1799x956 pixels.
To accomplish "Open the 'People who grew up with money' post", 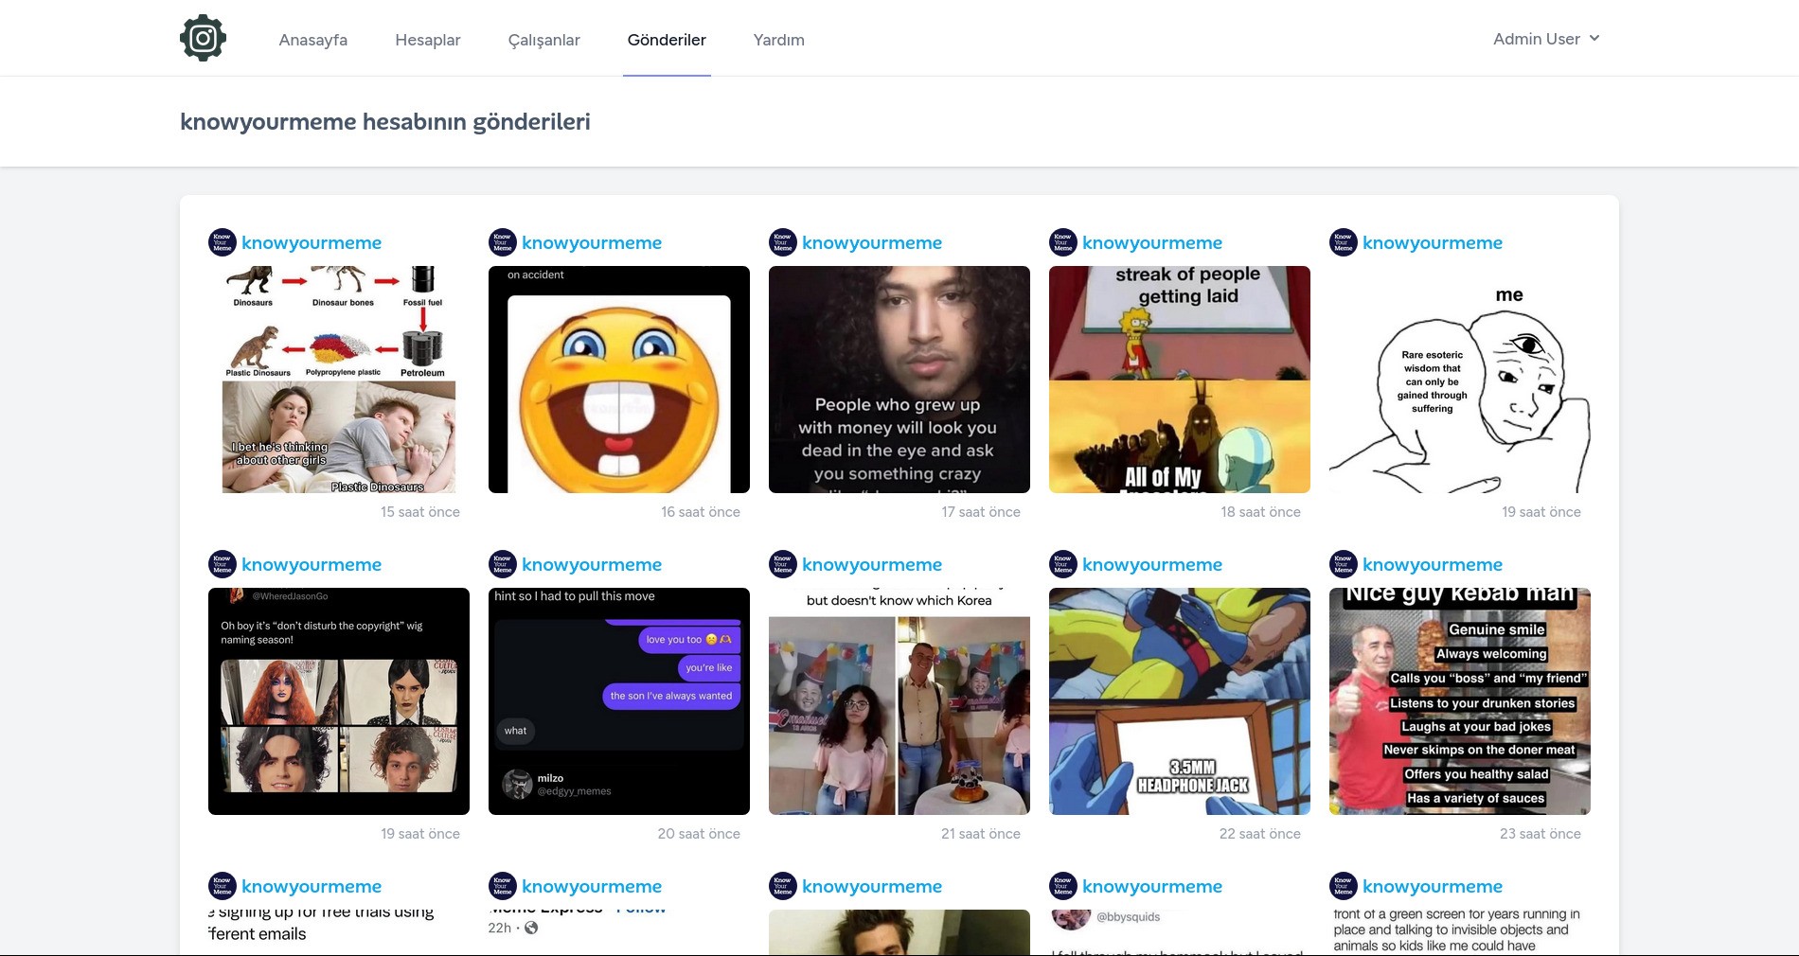I will click(899, 380).
